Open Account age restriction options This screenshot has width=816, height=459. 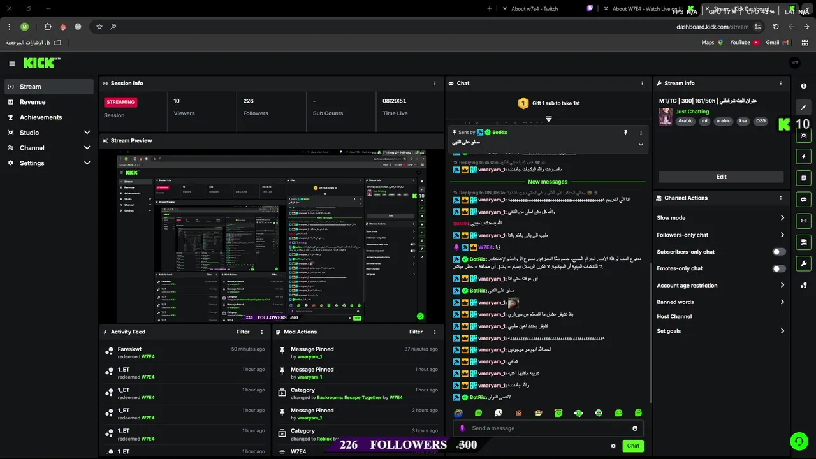point(721,286)
